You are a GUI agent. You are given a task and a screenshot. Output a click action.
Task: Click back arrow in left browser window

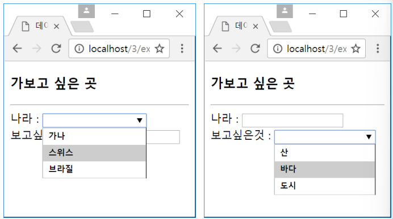(17, 49)
